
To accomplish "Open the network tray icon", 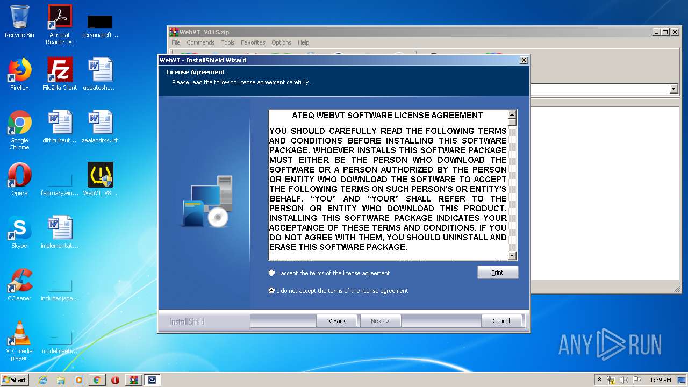I will (x=611, y=380).
